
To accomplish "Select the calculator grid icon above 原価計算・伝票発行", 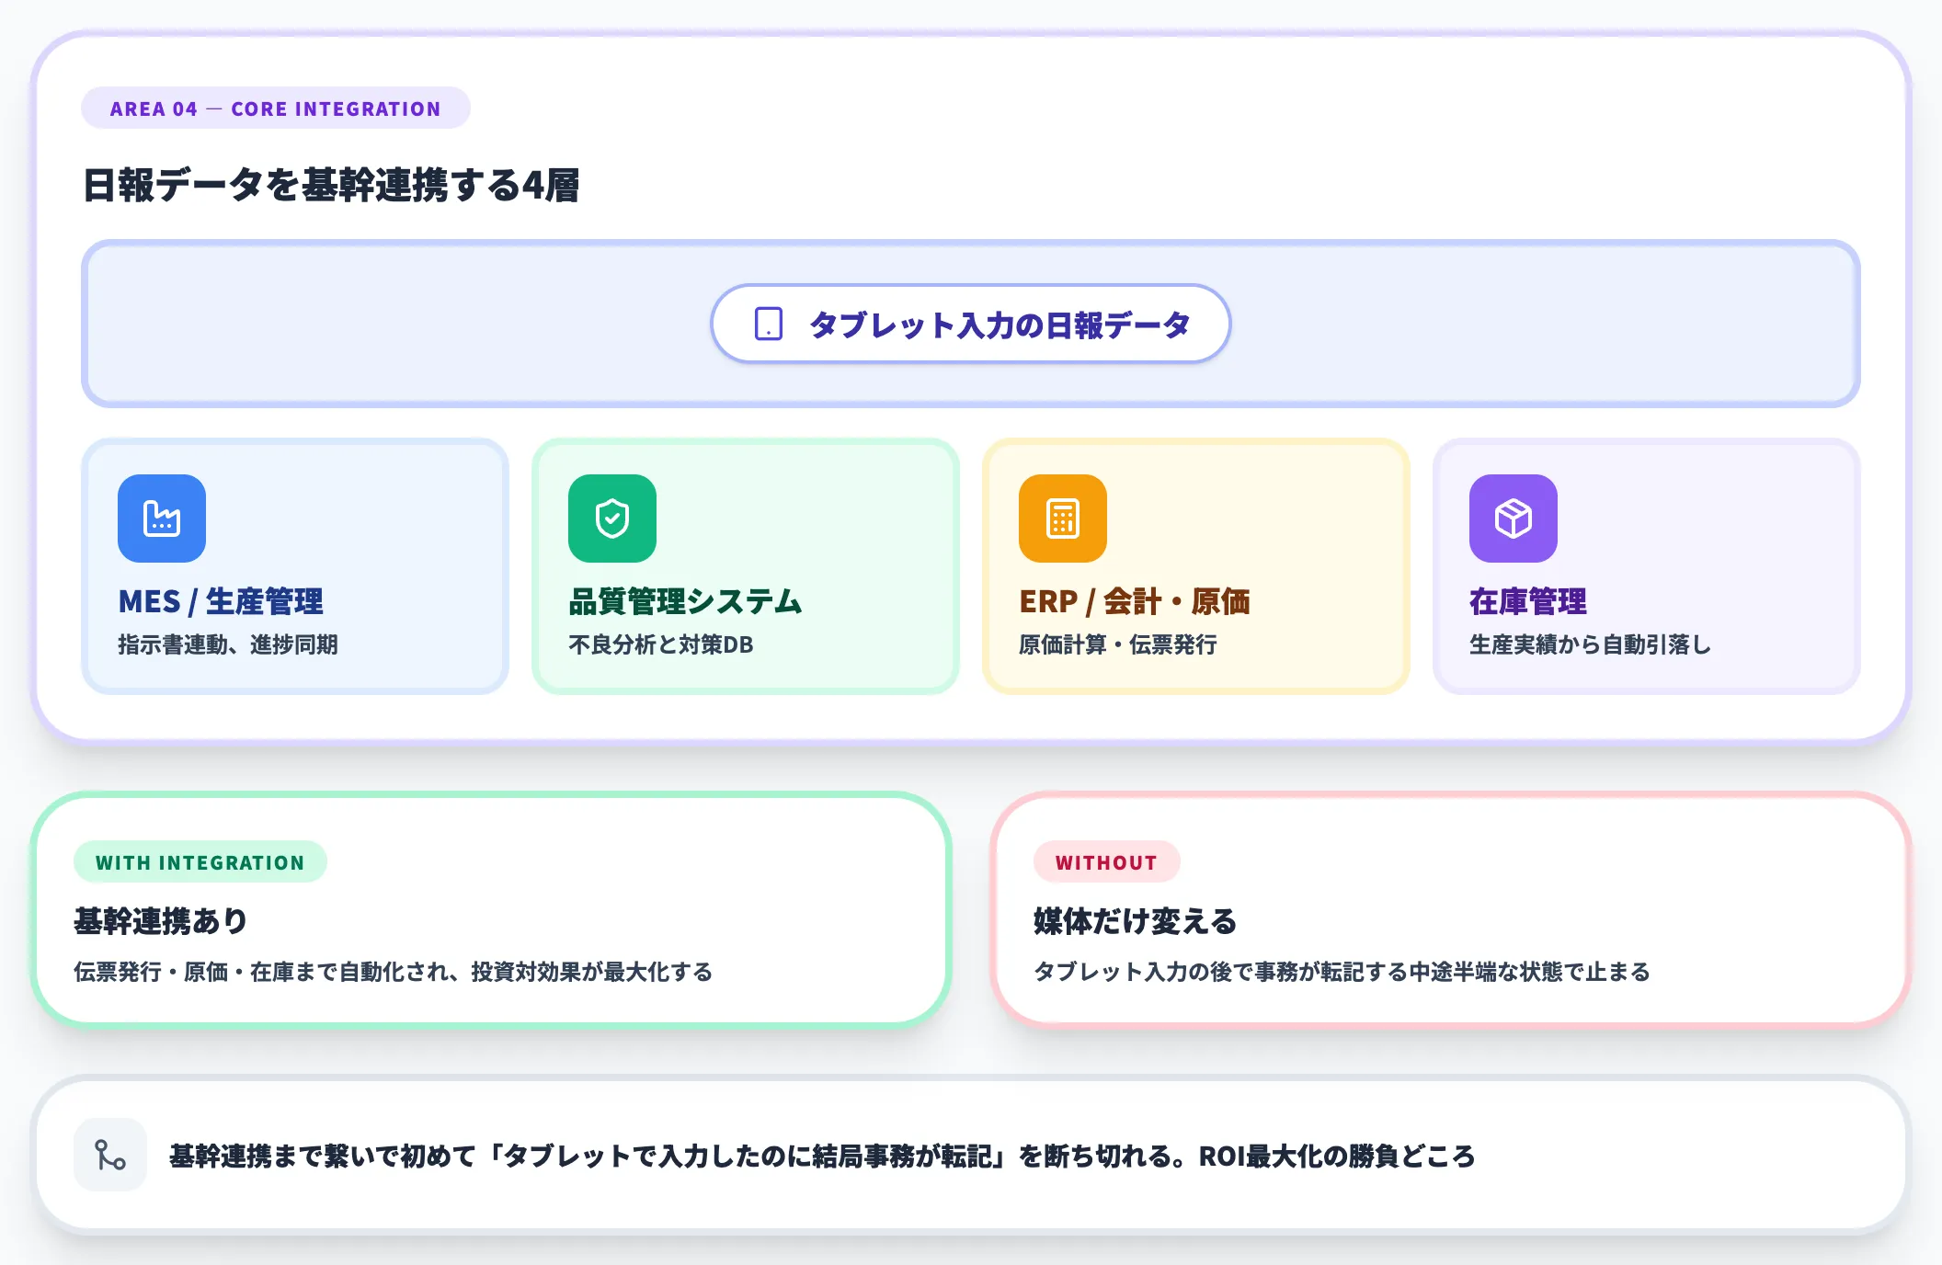I will (x=1062, y=518).
